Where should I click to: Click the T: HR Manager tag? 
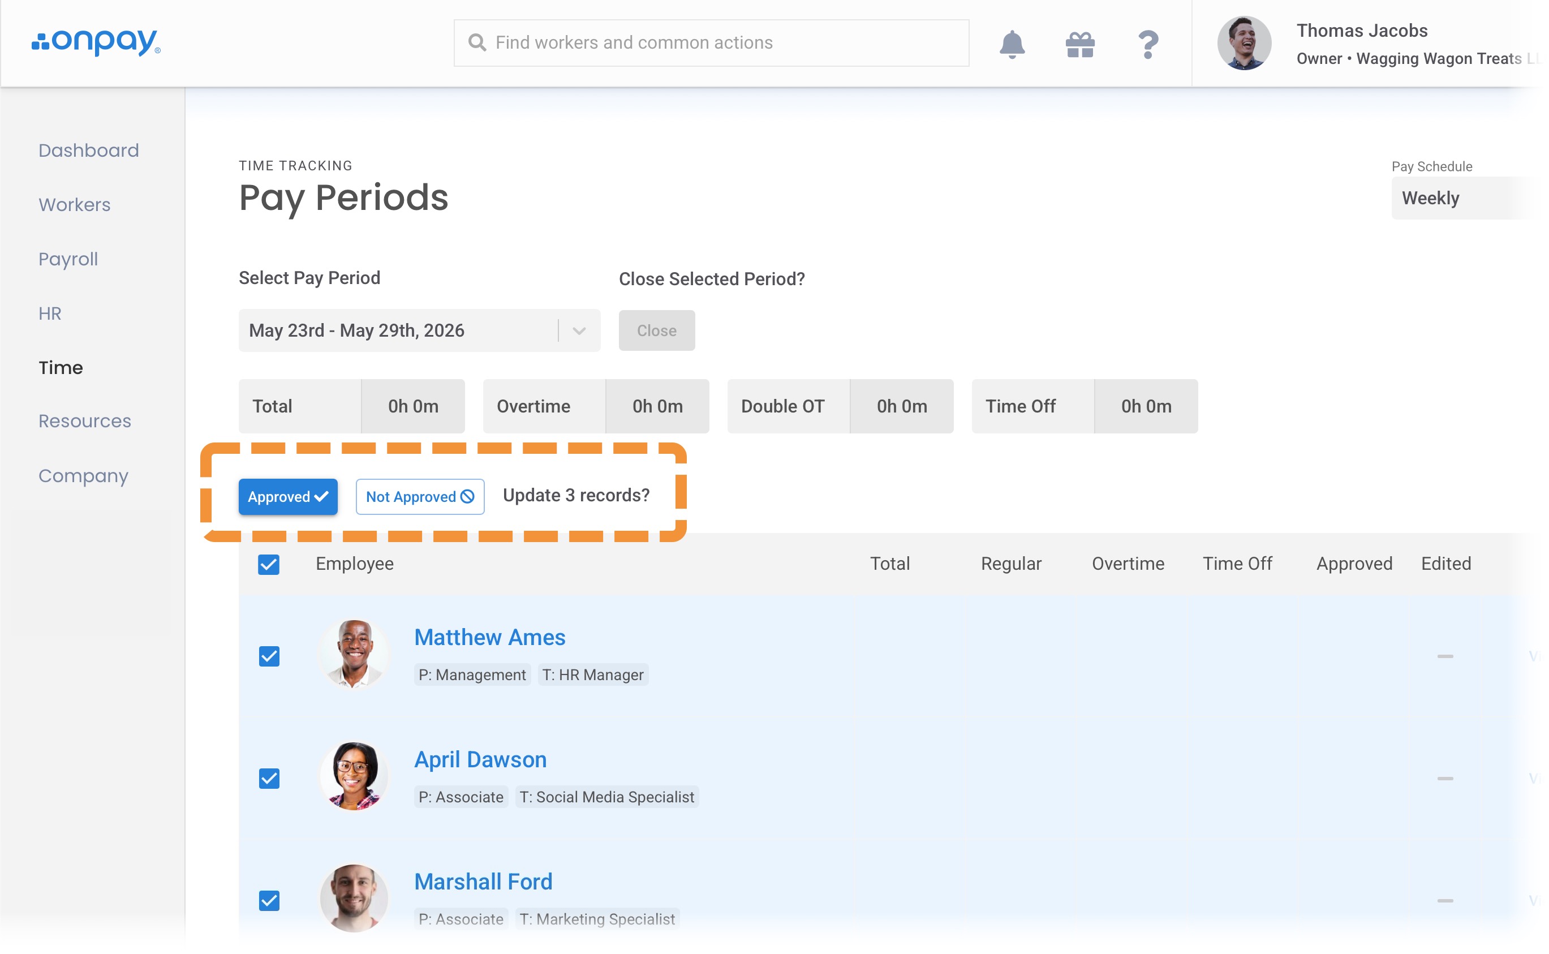tap(593, 674)
